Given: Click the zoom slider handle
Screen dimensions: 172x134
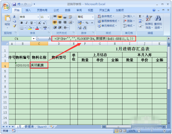Looking at the screenshot, I should tap(152, 131).
